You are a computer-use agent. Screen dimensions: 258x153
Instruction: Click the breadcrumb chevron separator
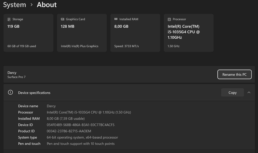pos(31,5)
